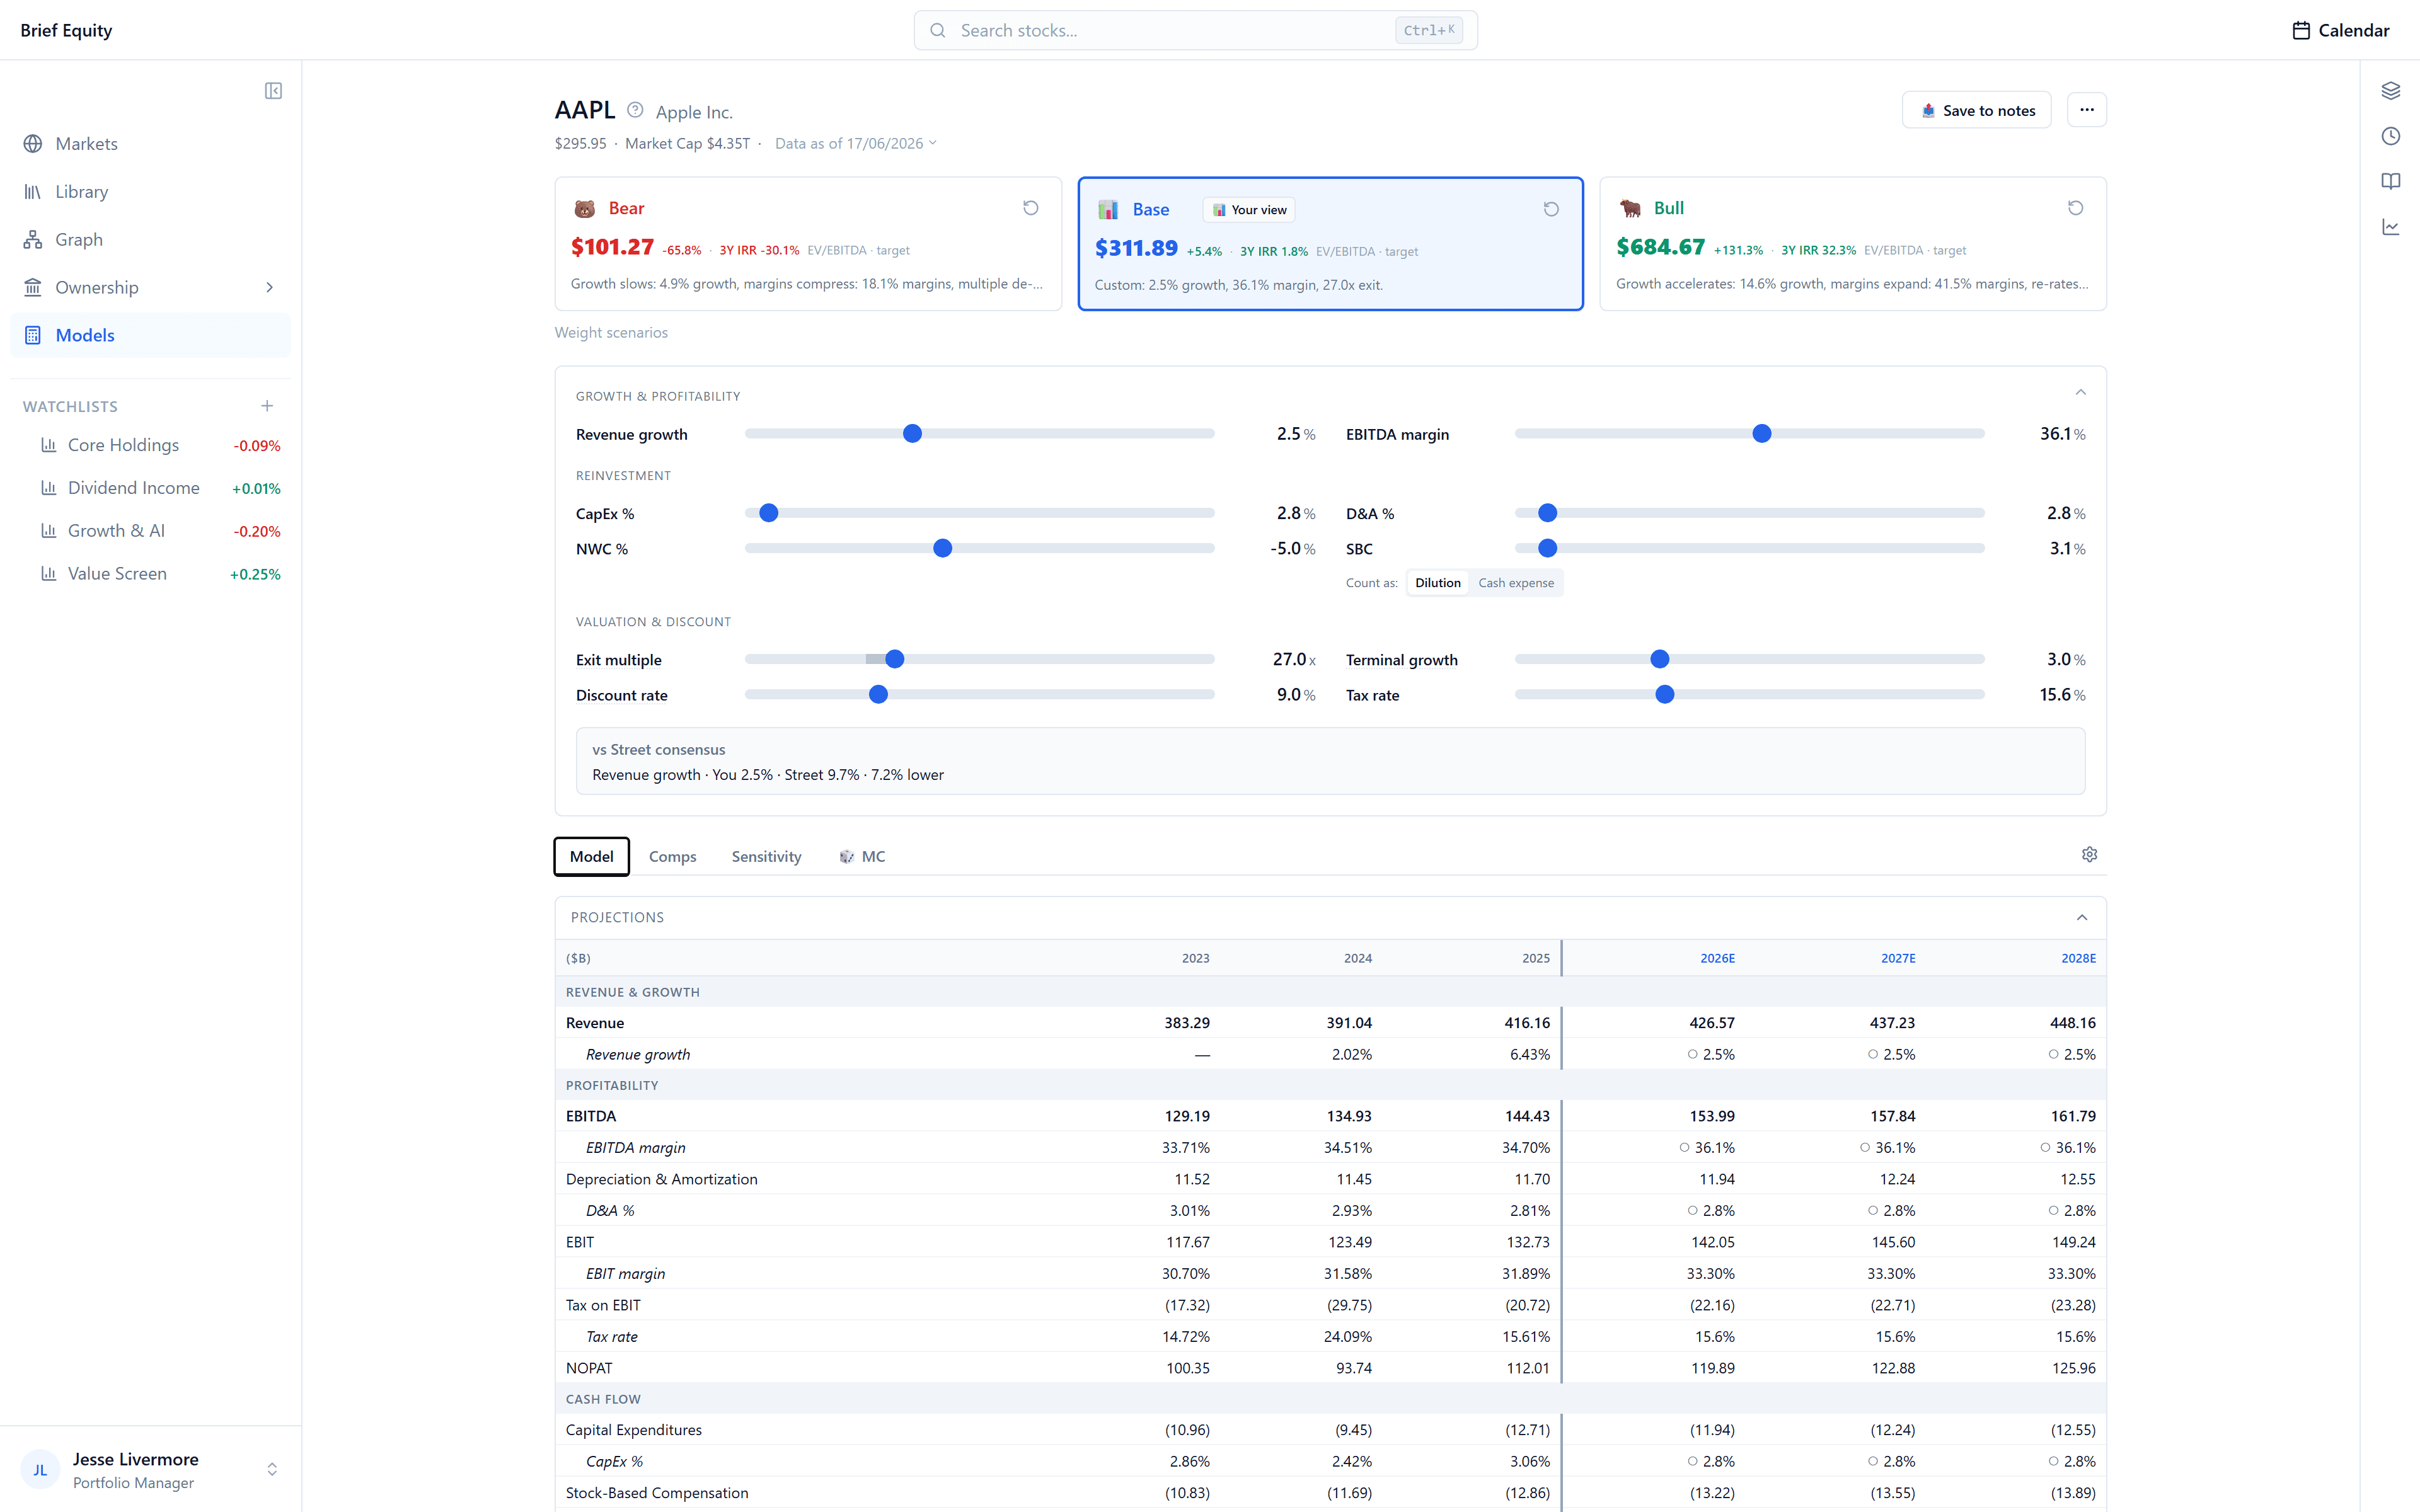This screenshot has height=1512, width=2420.
Task: Click the Exit multiple slider handle
Action: [895, 660]
